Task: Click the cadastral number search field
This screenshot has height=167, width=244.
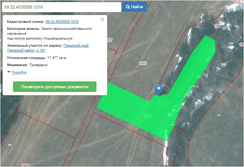Action: click(x=61, y=7)
